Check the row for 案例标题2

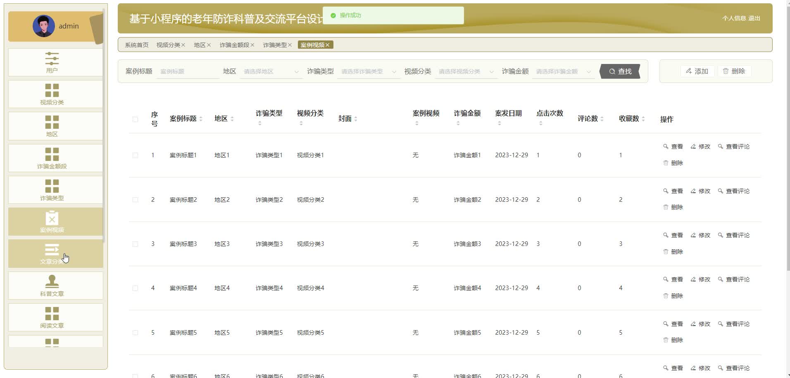coord(135,200)
